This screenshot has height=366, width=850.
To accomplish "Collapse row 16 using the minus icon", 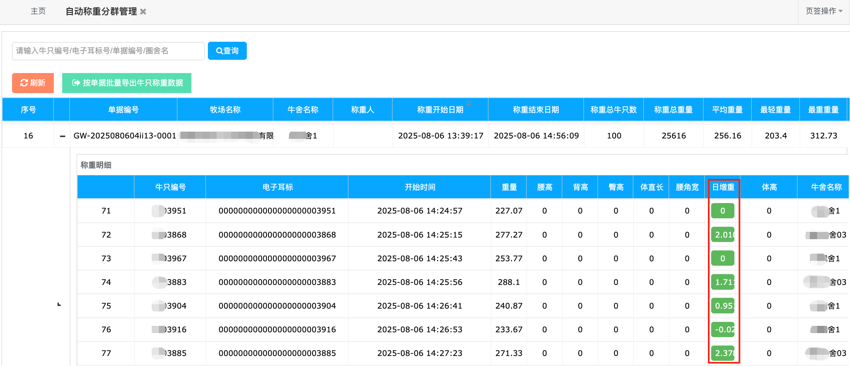I will 62,136.
